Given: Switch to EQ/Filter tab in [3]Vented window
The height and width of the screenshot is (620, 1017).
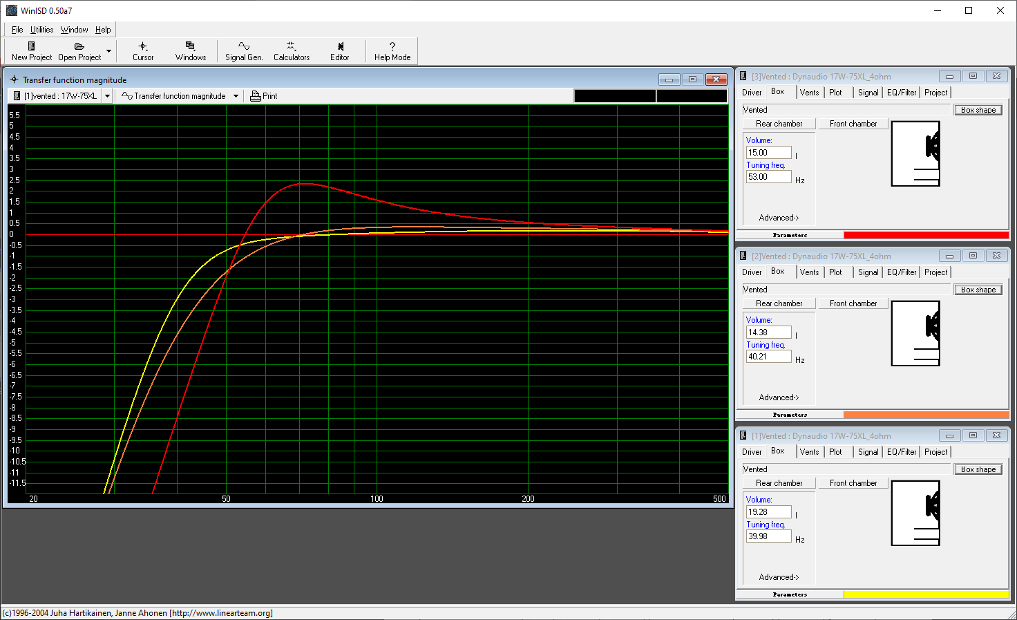Looking at the screenshot, I should [x=902, y=93].
